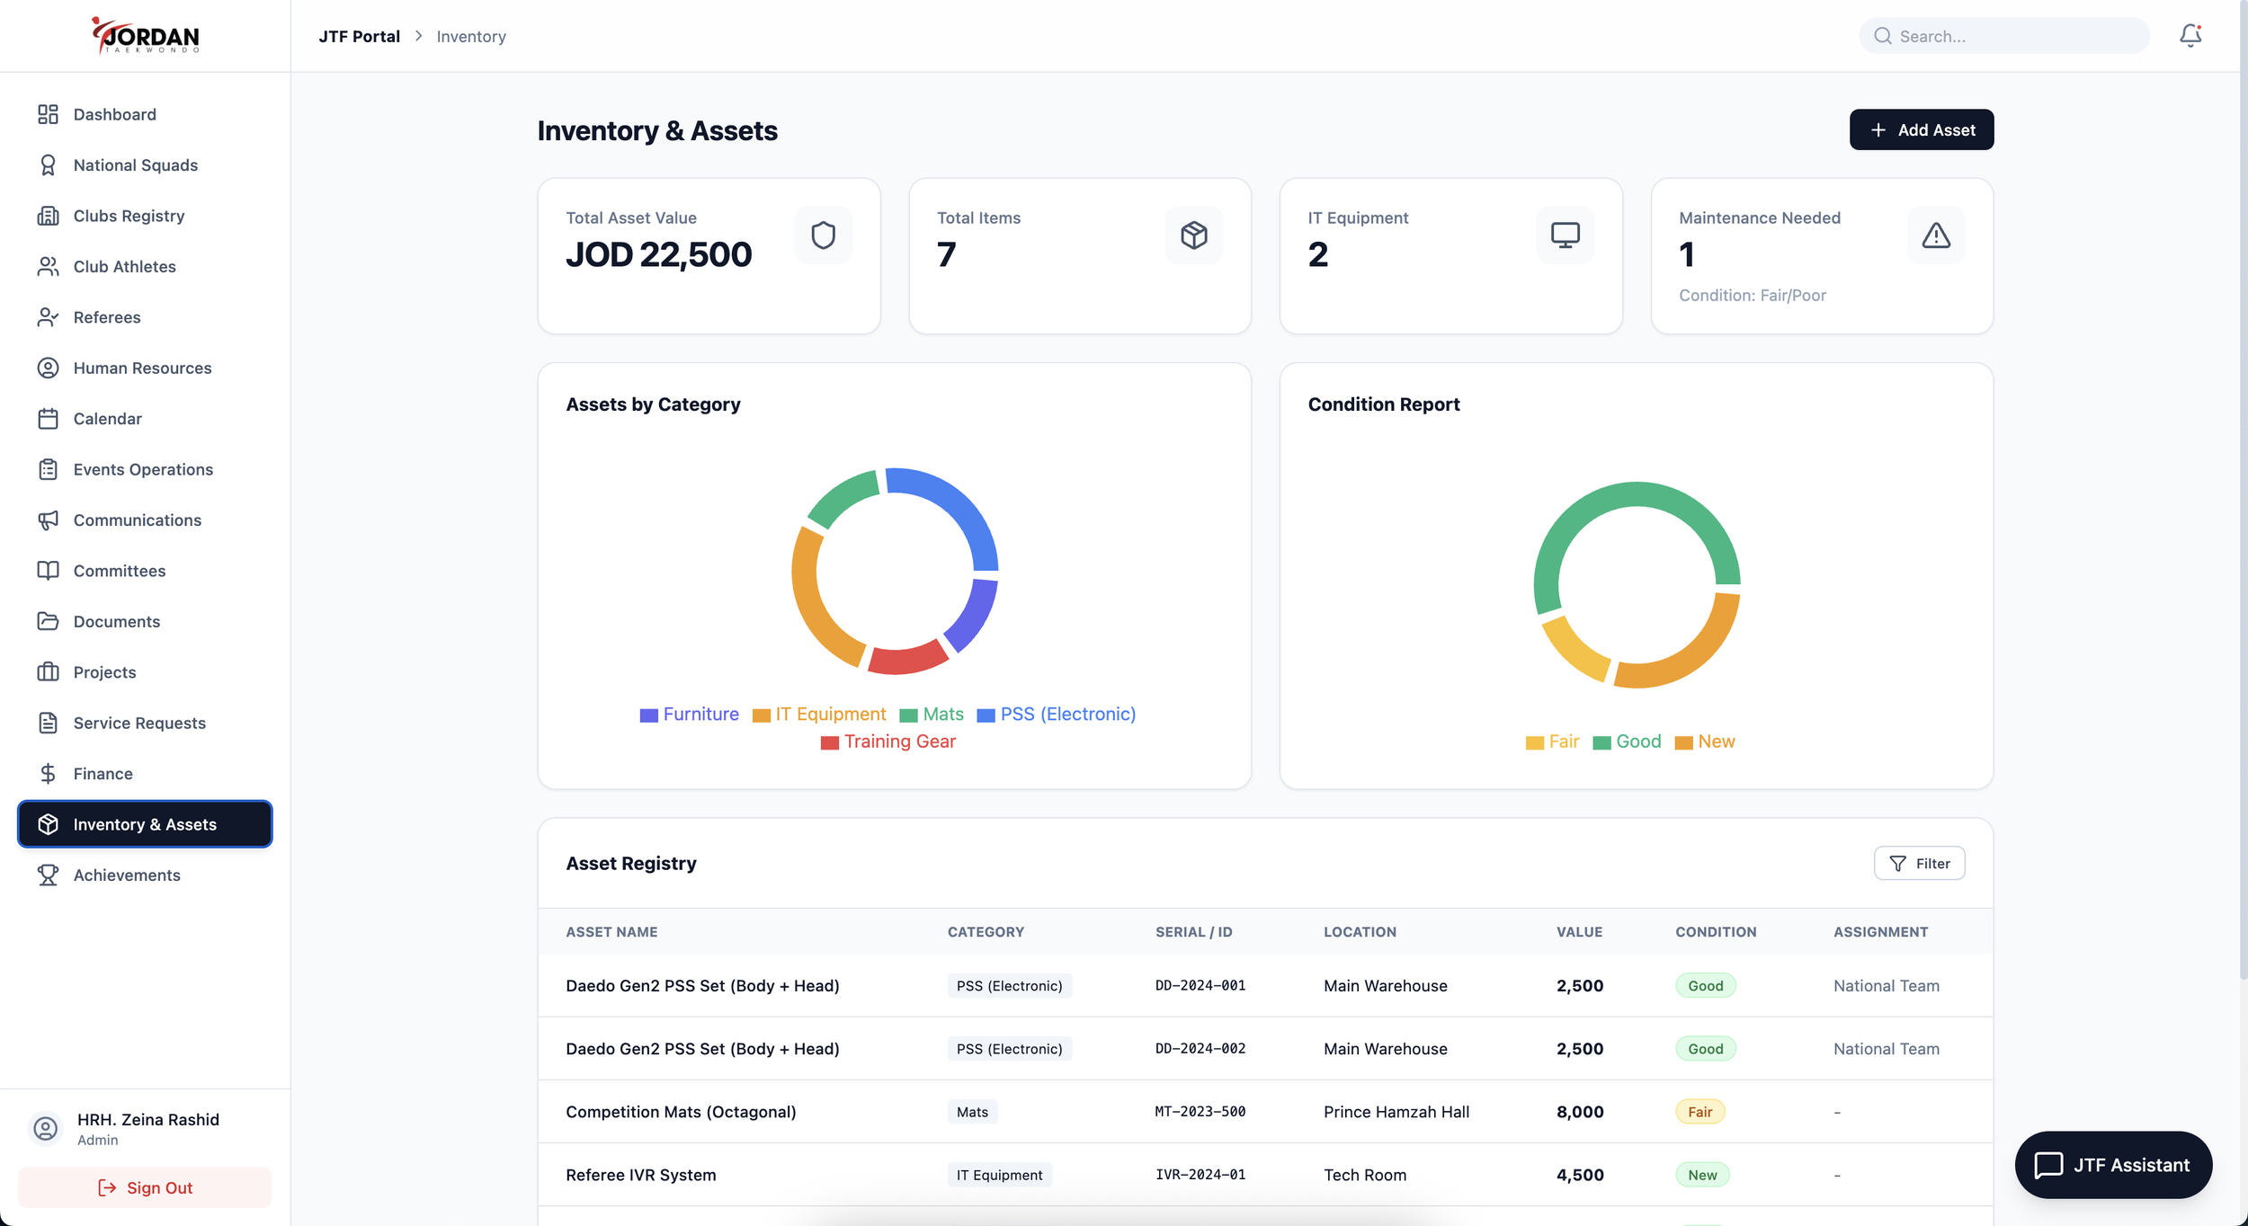The width and height of the screenshot is (2248, 1226).
Task: Click the monitor icon on IT Equipment card
Action: pos(1565,235)
